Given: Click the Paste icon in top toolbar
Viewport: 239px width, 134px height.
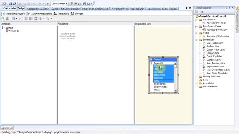Looking at the screenshot, I should click(29, 4).
